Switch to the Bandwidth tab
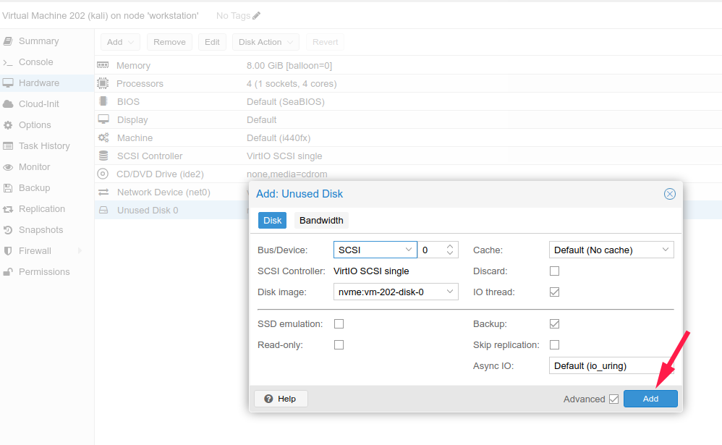 [321, 221]
